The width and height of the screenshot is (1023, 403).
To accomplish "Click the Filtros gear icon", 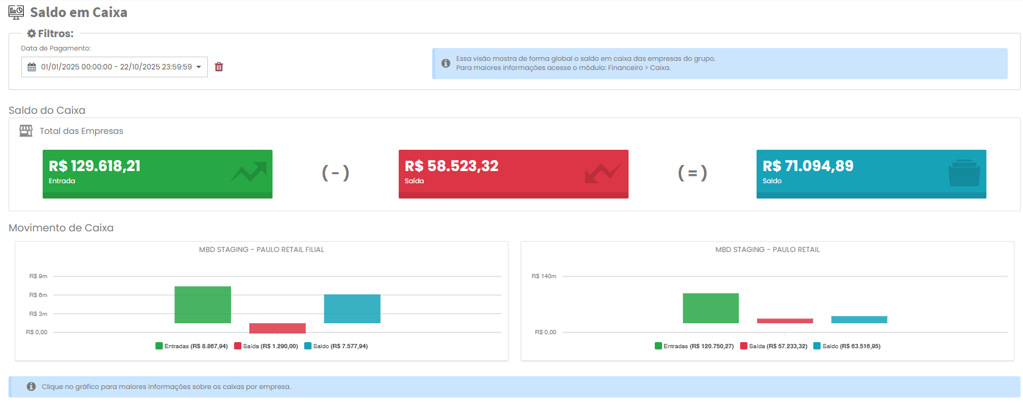I will click(31, 33).
